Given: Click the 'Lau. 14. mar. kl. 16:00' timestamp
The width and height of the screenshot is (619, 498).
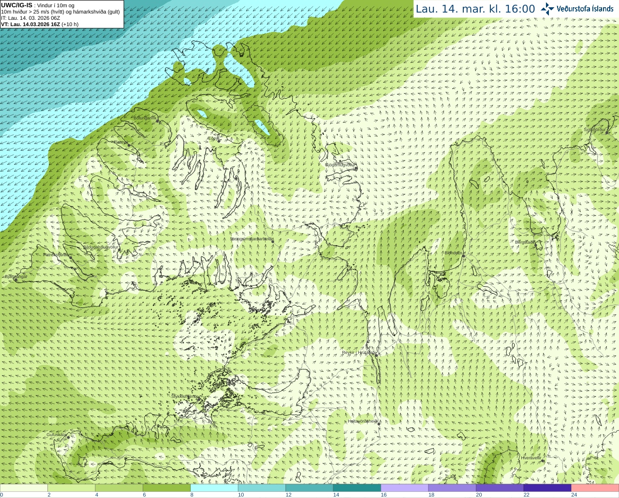Looking at the screenshot, I should click(x=475, y=9).
